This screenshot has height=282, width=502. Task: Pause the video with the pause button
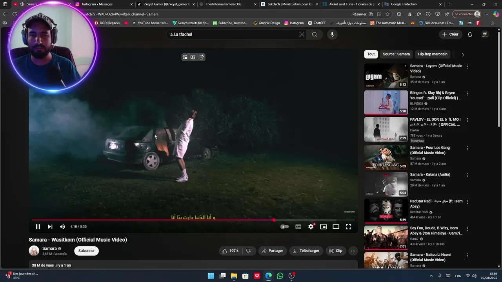tap(38, 227)
